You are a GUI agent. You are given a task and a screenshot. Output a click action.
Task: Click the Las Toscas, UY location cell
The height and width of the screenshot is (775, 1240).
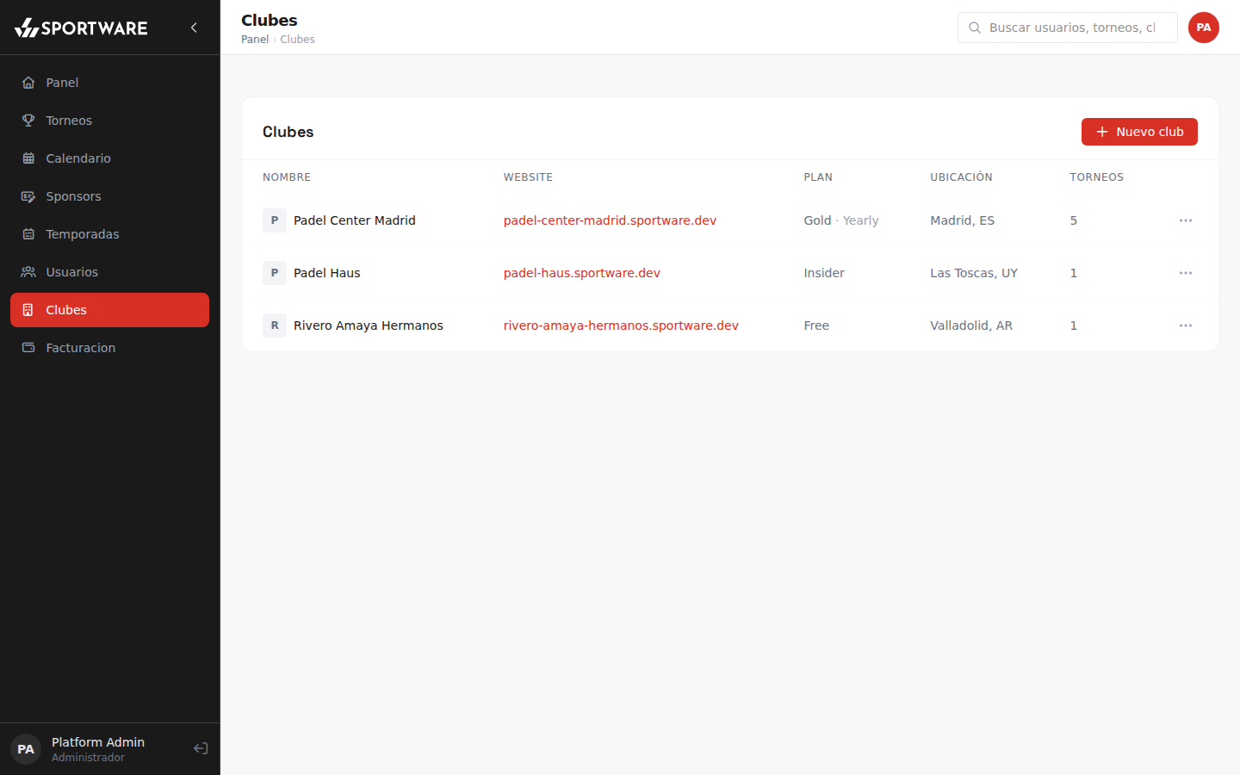coord(974,273)
